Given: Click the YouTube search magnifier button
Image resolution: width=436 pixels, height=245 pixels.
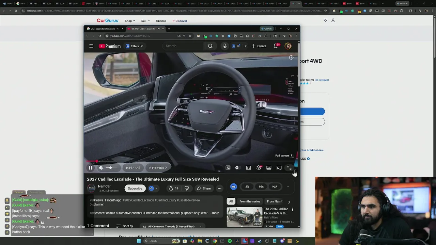Looking at the screenshot, I should pyautogui.click(x=210, y=46).
